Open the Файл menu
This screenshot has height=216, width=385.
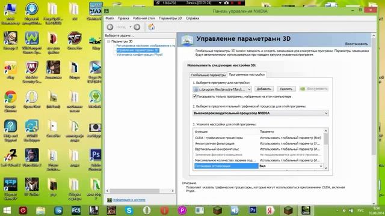[109, 19]
